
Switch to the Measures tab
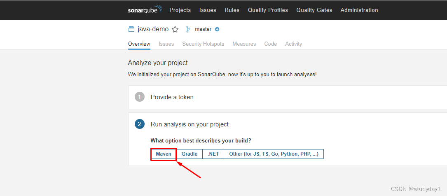click(244, 44)
